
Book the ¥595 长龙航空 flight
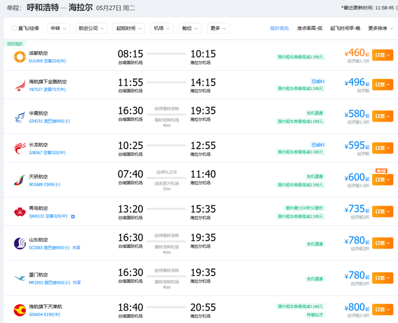coord(383,148)
